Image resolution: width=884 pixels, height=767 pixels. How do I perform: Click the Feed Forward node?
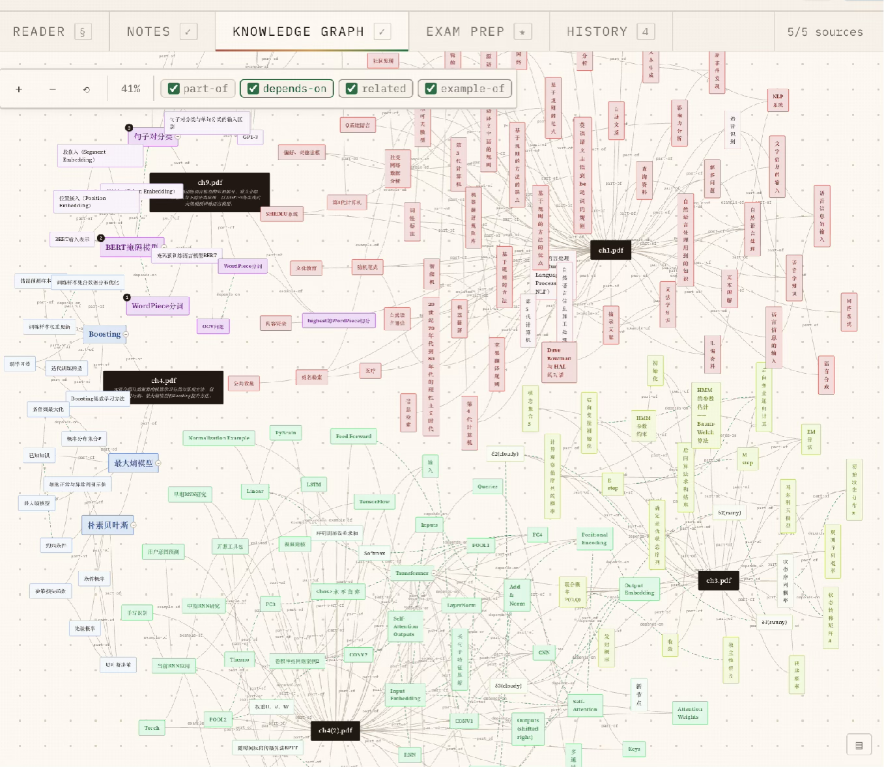(354, 436)
